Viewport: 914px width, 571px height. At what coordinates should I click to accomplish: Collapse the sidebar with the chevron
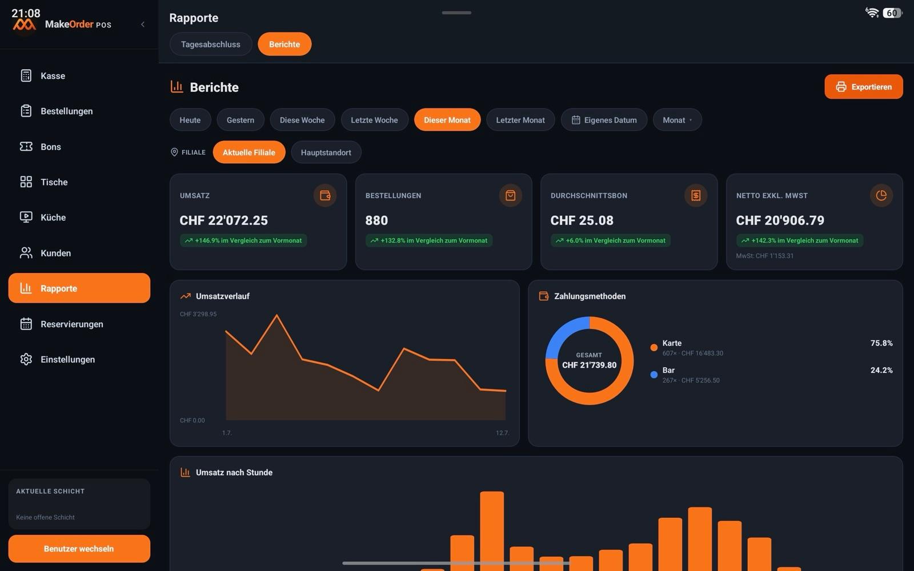143,24
